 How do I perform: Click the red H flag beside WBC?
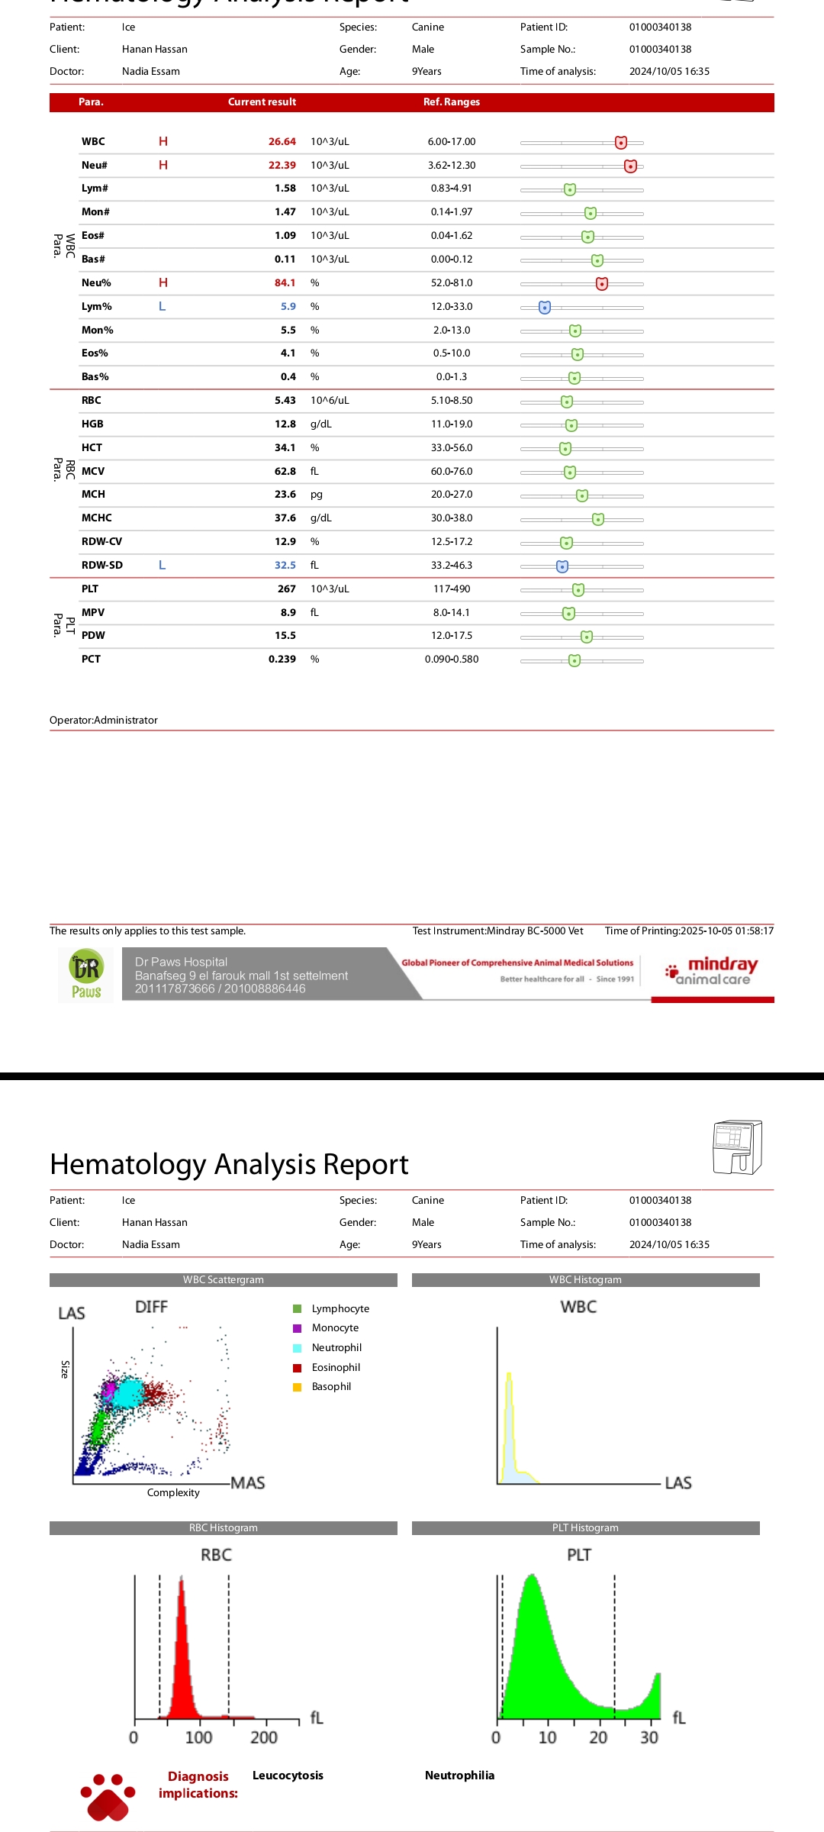[x=163, y=141]
